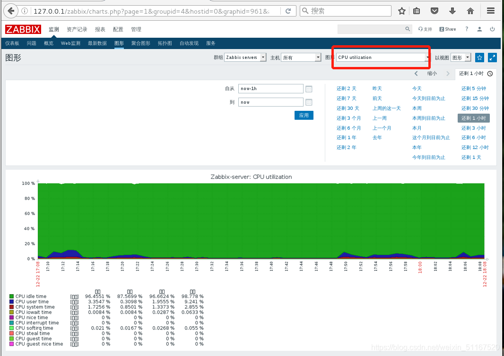
Task: Select the 还剩 2 天 time range
Action: [x=346, y=89]
